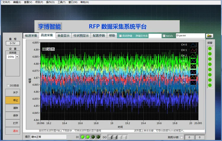
Task: Open the 工具(T) menu
Action: [62, 2]
